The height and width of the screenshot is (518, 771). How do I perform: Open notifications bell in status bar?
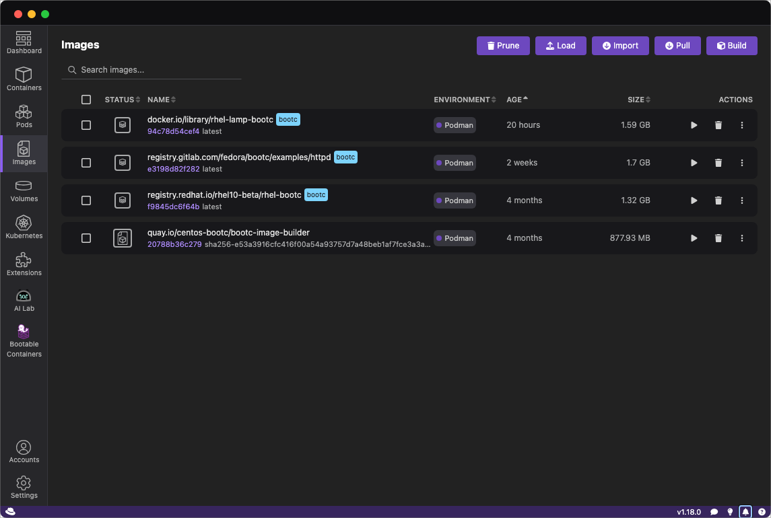745,512
